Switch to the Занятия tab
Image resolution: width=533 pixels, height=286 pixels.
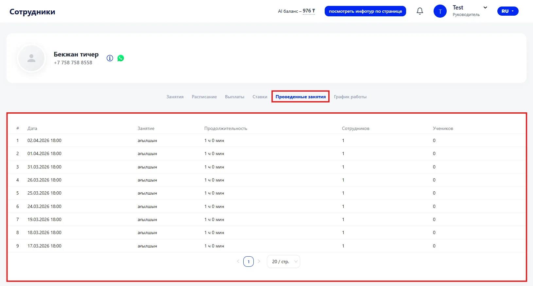175,97
